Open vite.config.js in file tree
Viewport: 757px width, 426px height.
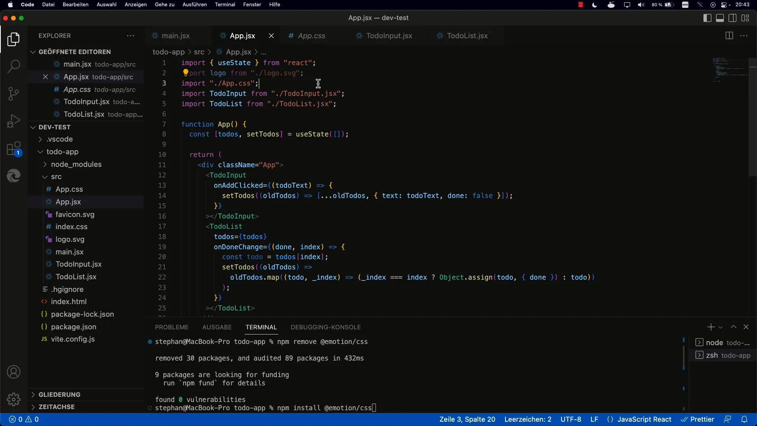click(x=73, y=339)
